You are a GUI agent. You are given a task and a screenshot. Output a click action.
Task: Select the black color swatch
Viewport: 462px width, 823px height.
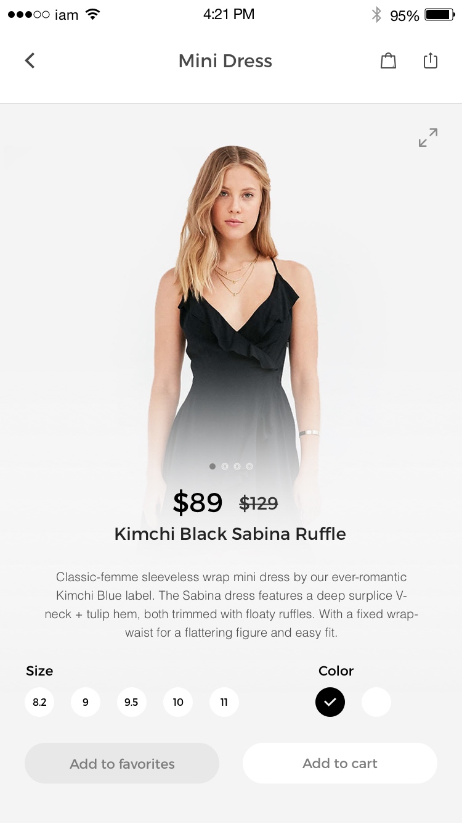(330, 702)
